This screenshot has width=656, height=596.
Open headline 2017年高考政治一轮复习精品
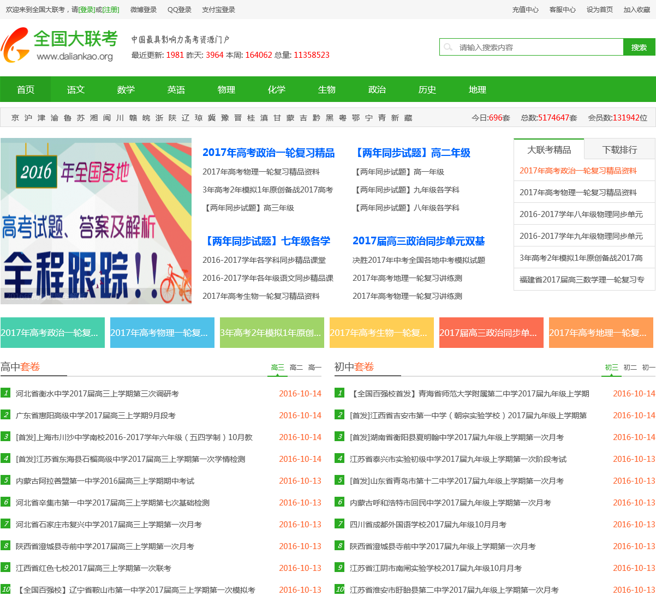point(269,153)
